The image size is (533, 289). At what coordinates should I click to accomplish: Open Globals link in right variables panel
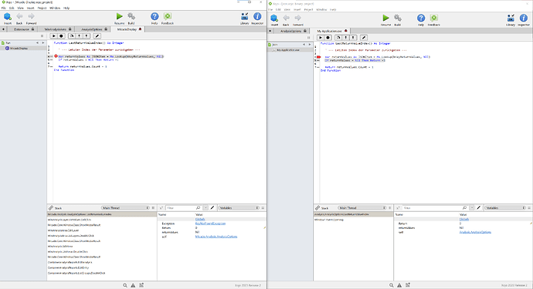click(x=464, y=219)
